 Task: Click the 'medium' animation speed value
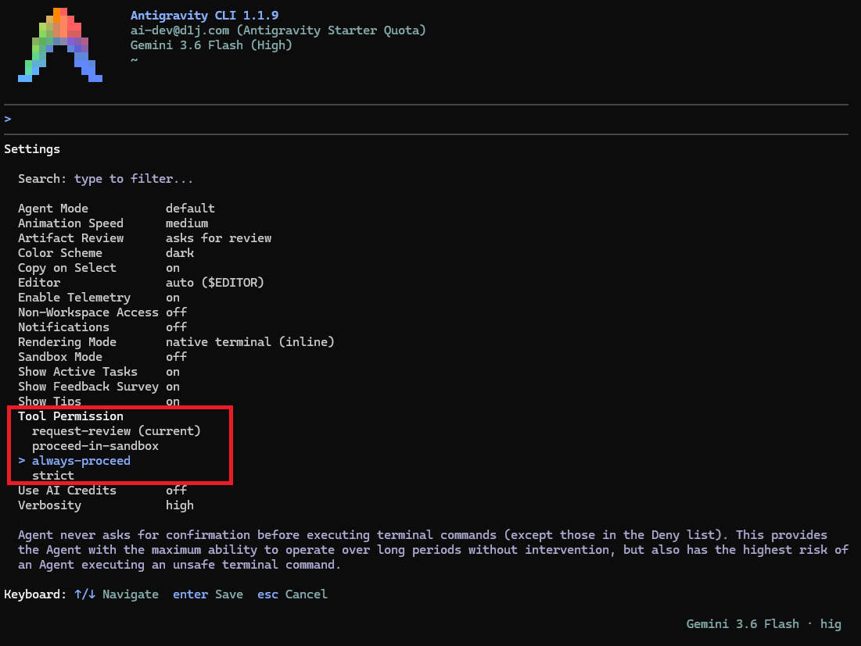[187, 223]
